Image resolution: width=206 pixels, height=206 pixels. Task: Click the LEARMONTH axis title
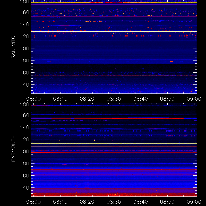pos(13,150)
